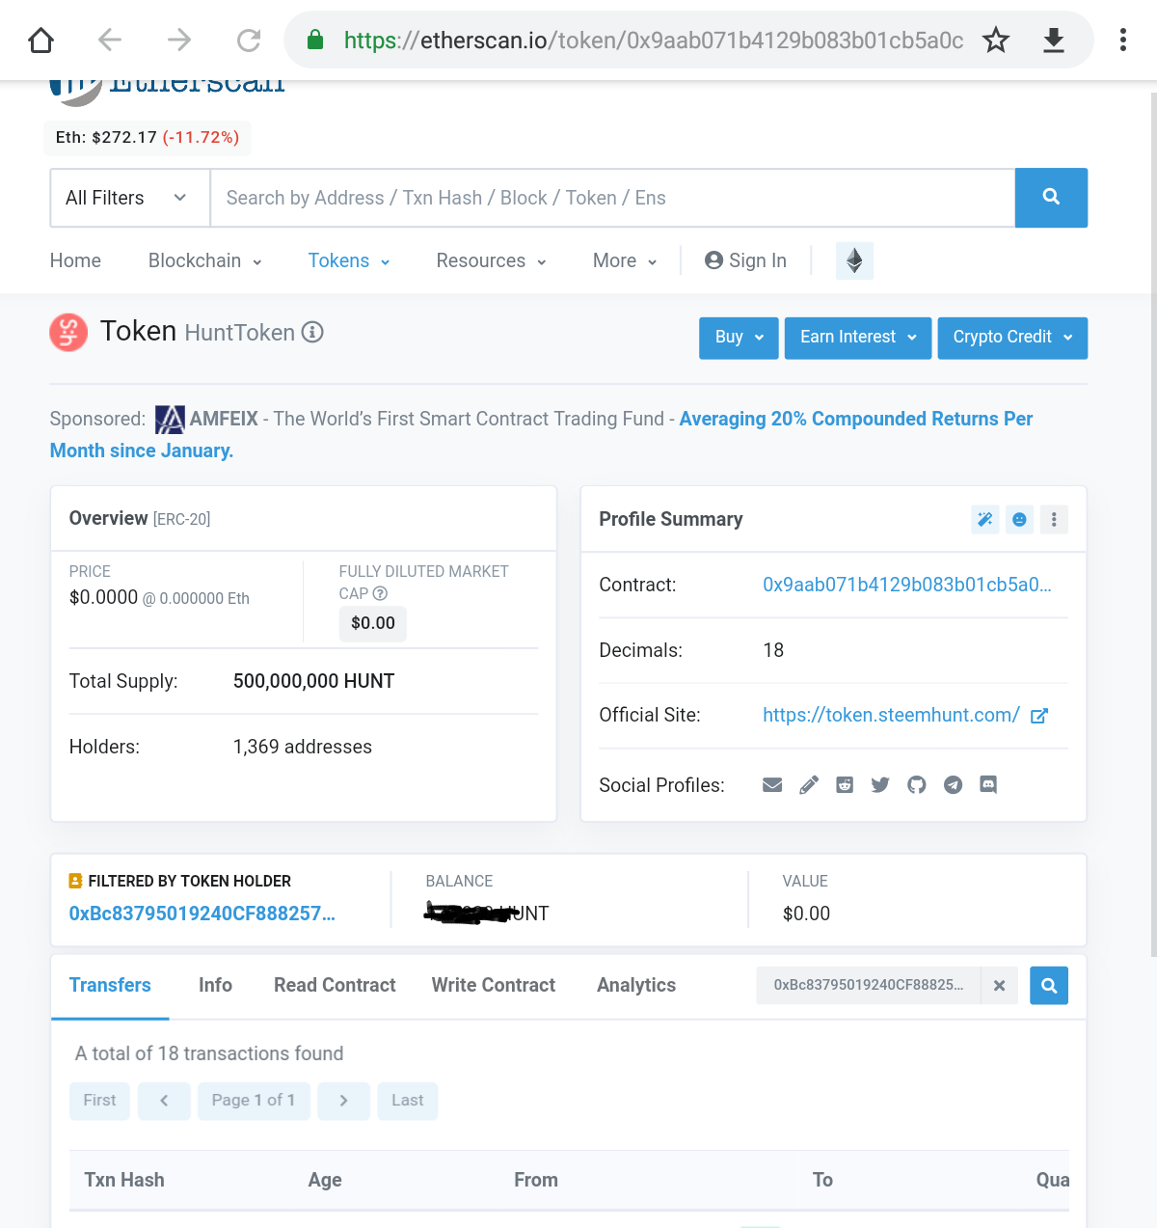Clear the holder address filter with X
This screenshot has height=1228, width=1157.
999,986
